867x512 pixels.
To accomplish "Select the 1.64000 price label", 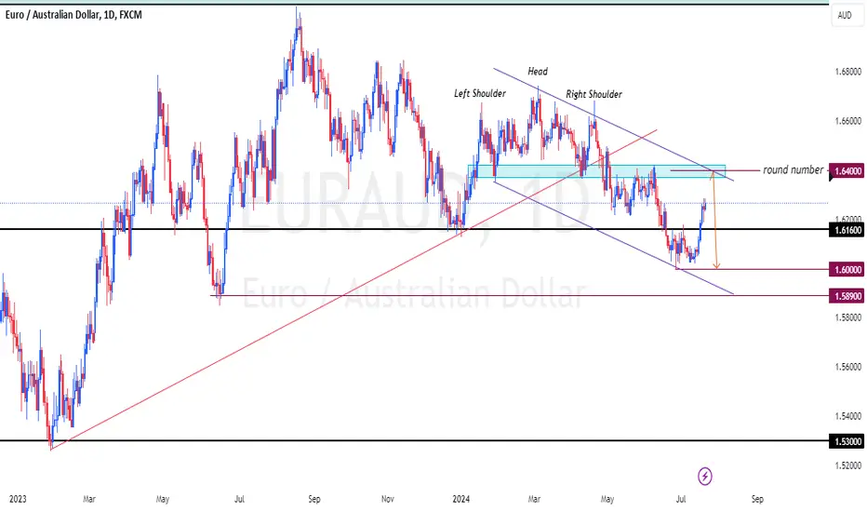I will click(848, 171).
